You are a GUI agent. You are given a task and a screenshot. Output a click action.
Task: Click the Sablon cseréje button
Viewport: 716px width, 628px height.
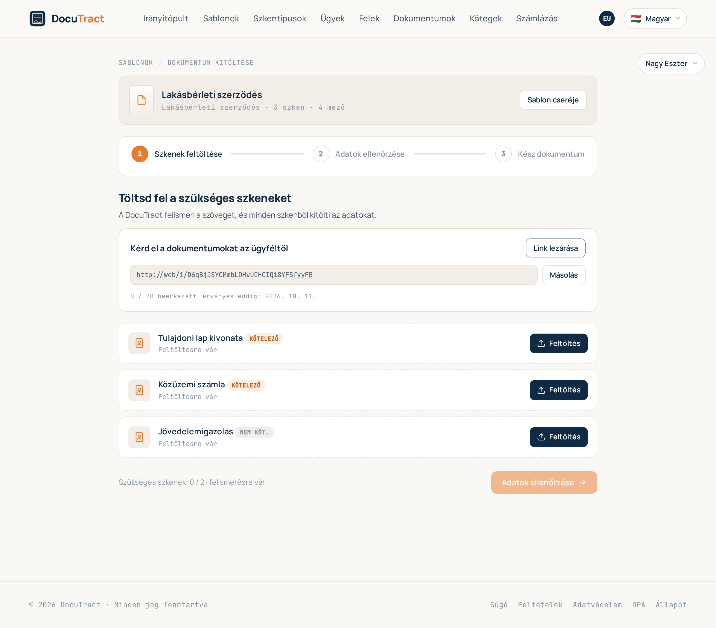(x=553, y=100)
